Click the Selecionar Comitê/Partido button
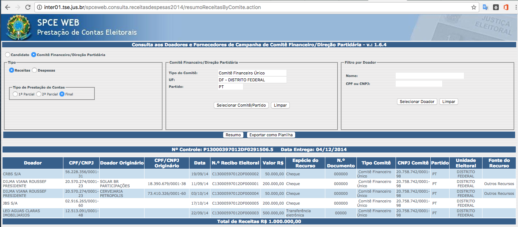The height and width of the screenshot is (227, 518). tap(241, 105)
